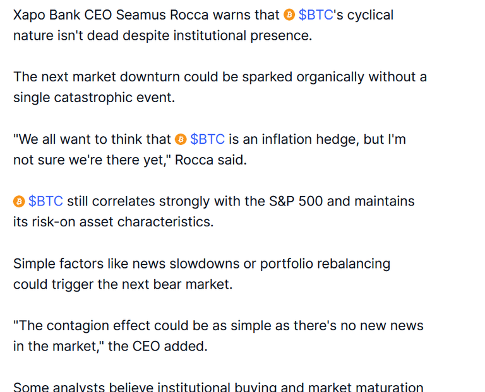Click the partially visible "Some analysts believe" line
This screenshot has height=392, width=485.
[218, 387]
